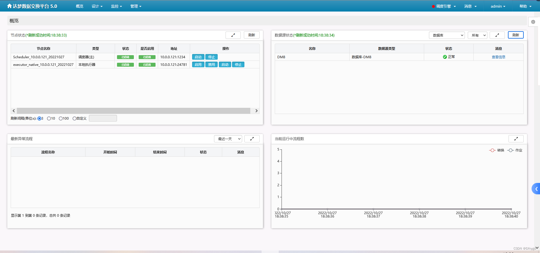Click the 结束时间 column header
Viewport: 540px width, 253px height.
pyautogui.click(x=160, y=152)
